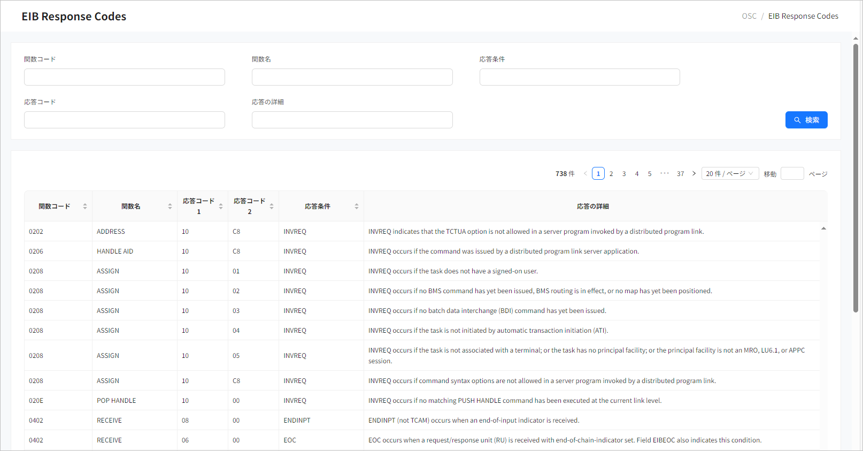The width and height of the screenshot is (863, 451).
Task: Click the page vertical scrollbar thumb
Action: [856, 177]
